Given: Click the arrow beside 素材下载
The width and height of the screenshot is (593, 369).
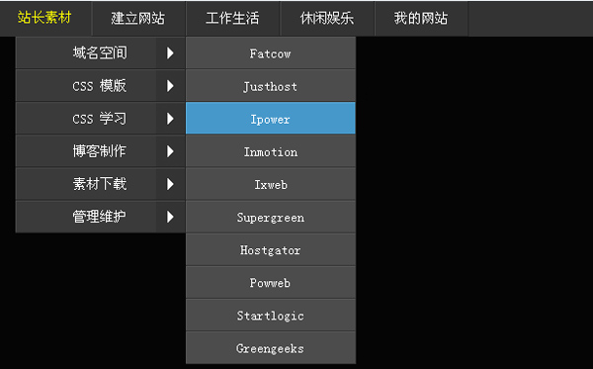Looking at the screenshot, I should (x=171, y=184).
